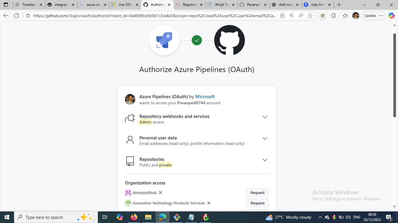
Task: Request access for devopsqithub organization
Action: click(x=257, y=193)
